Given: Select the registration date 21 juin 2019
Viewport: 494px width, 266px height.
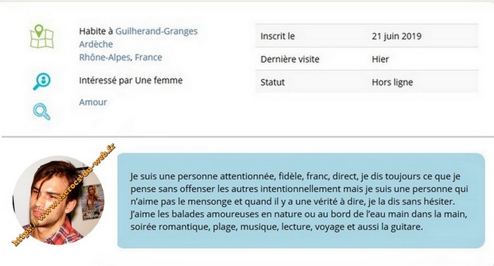Looking at the screenshot, I should coord(397,36).
